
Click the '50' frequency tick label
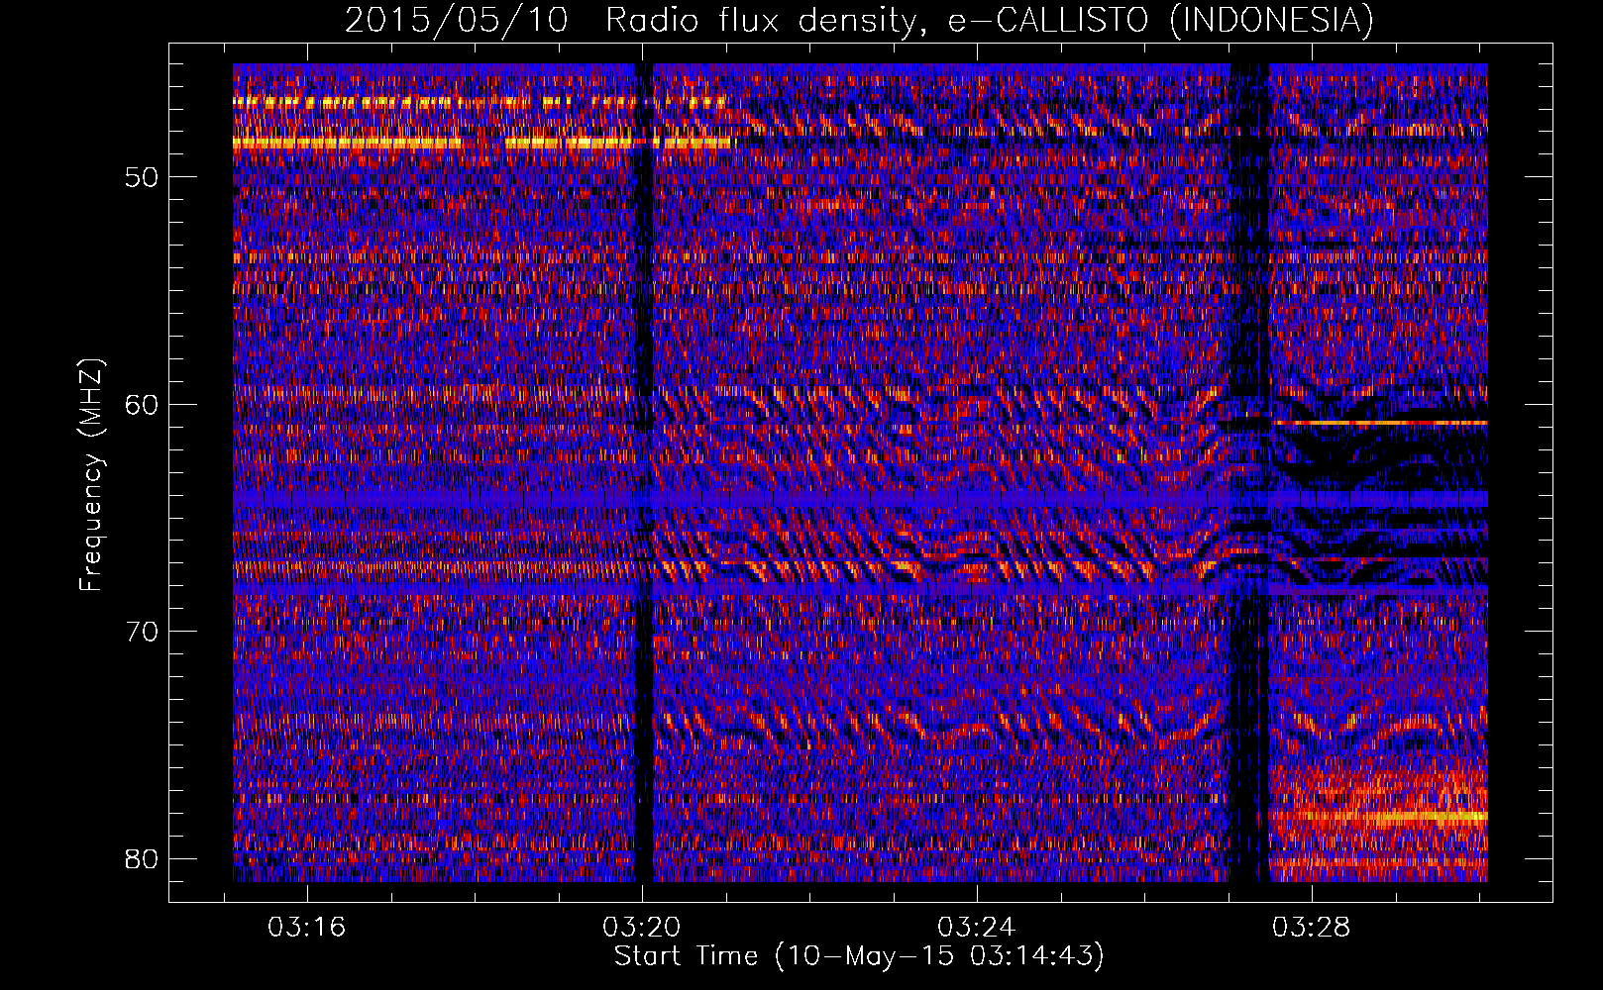coord(143,178)
